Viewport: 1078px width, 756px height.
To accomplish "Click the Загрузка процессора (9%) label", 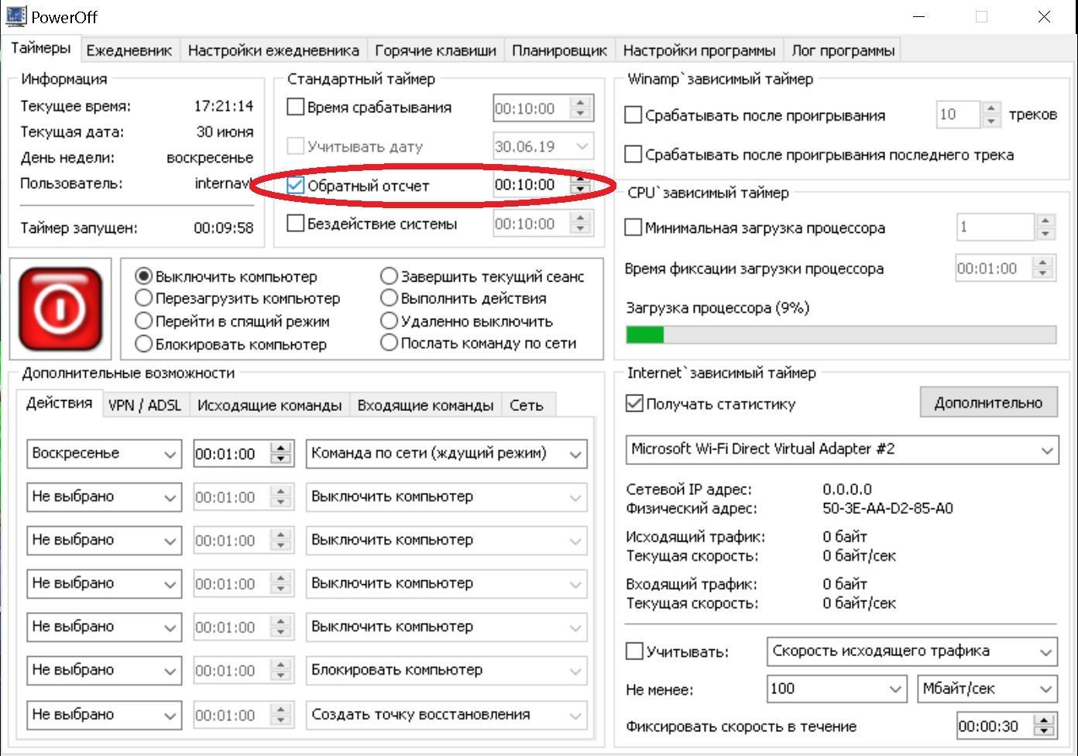I will pos(717,308).
